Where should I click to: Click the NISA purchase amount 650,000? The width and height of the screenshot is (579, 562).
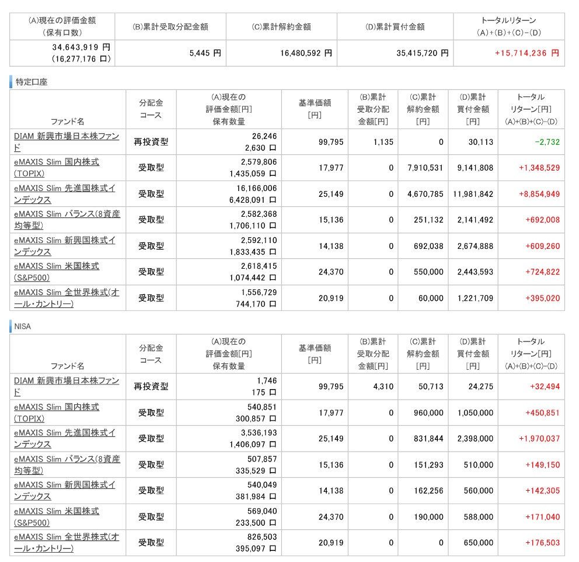click(x=479, y=543)
